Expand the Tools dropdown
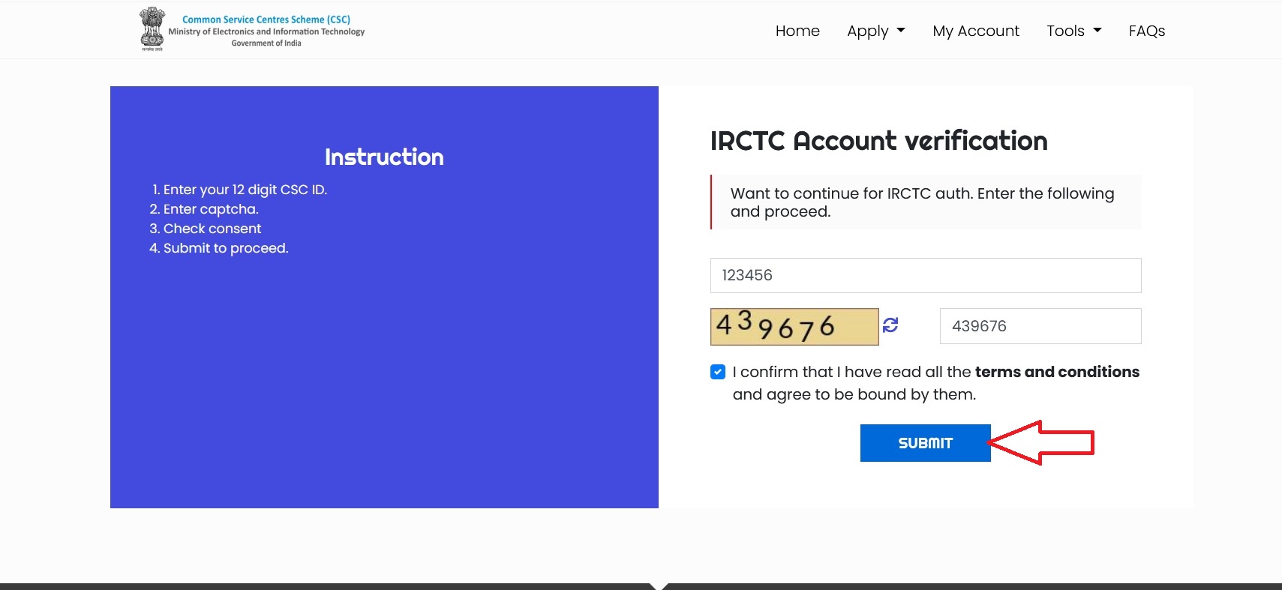 (1073, 31)
